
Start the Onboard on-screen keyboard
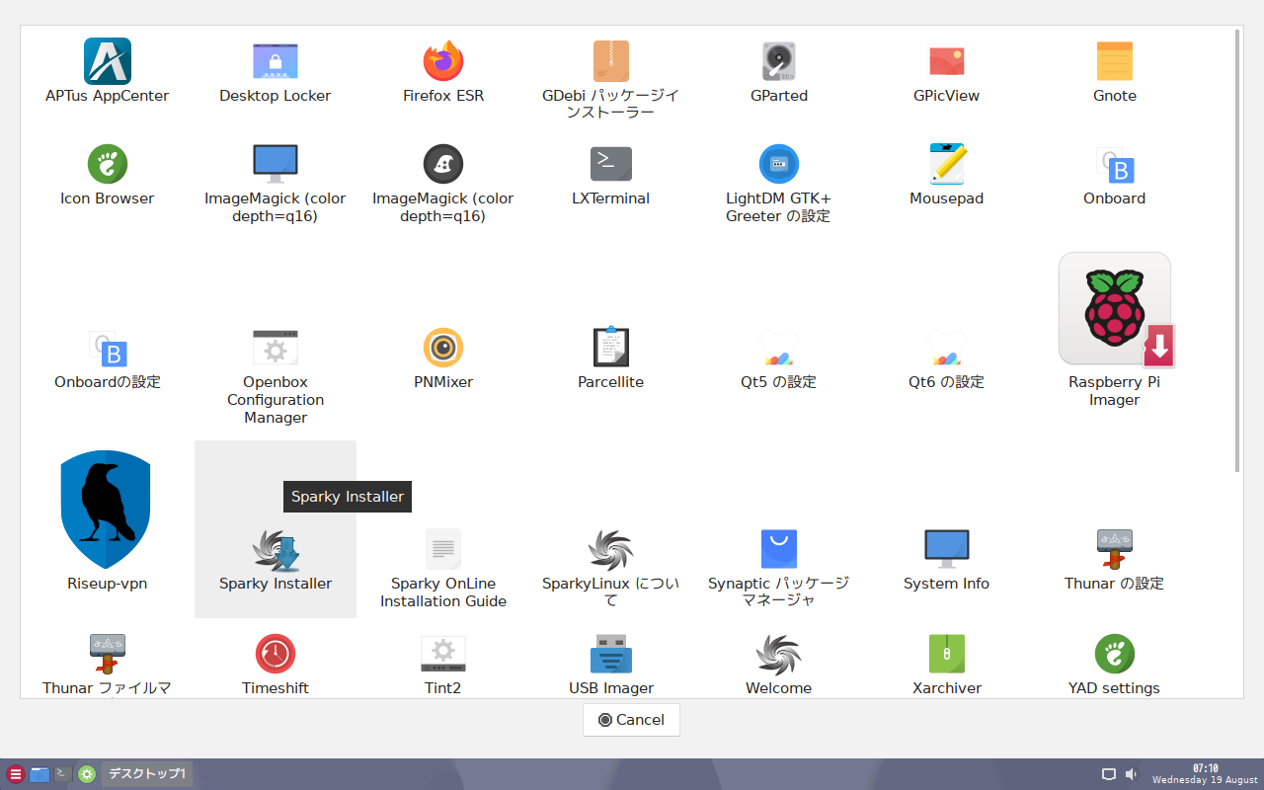coord(1115,175)
